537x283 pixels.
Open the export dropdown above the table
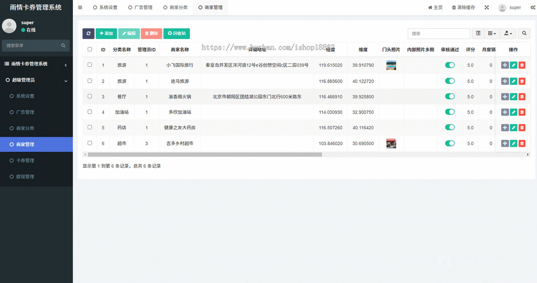click(x=507, y=33)
